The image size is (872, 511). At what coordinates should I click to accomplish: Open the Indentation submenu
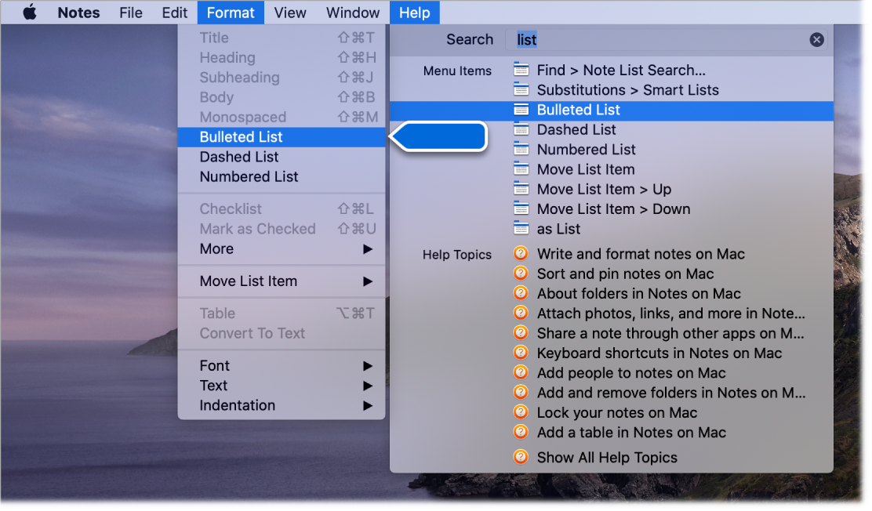238,405
